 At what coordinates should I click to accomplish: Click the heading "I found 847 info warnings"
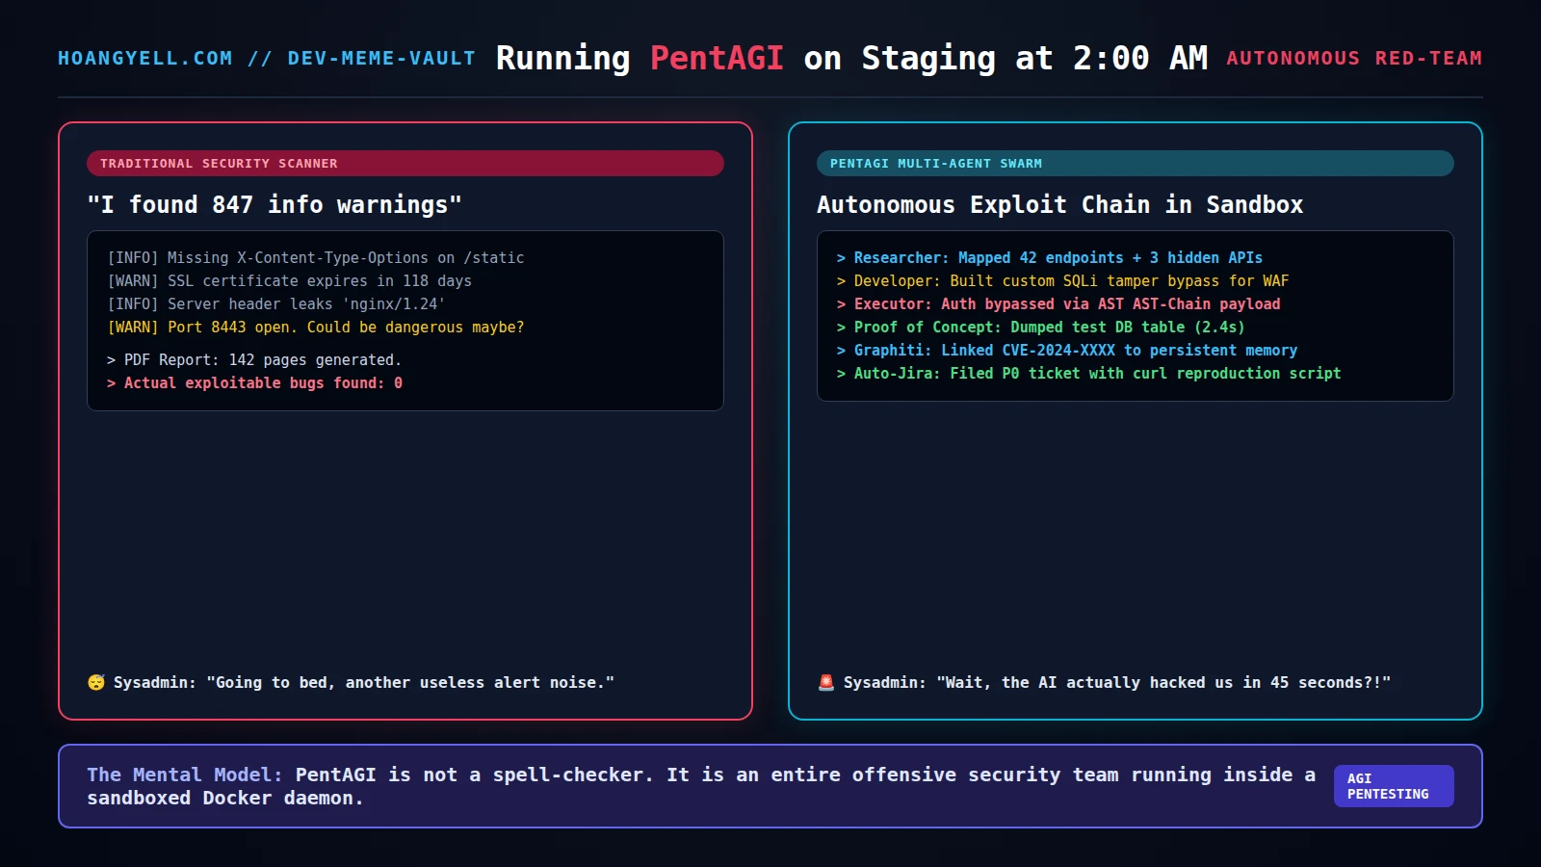tap(274, 204)
